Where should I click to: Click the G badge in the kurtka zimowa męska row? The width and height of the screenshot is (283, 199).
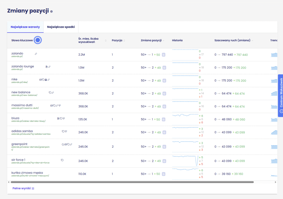[164, 174]
